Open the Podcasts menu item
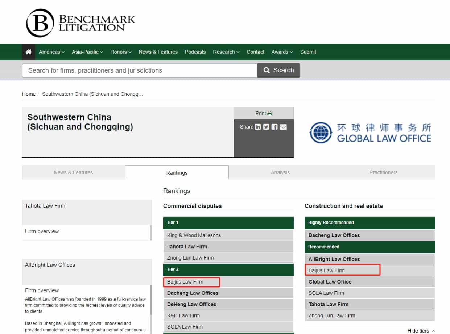The image size is (450, 334). click(x=195, y=52)
